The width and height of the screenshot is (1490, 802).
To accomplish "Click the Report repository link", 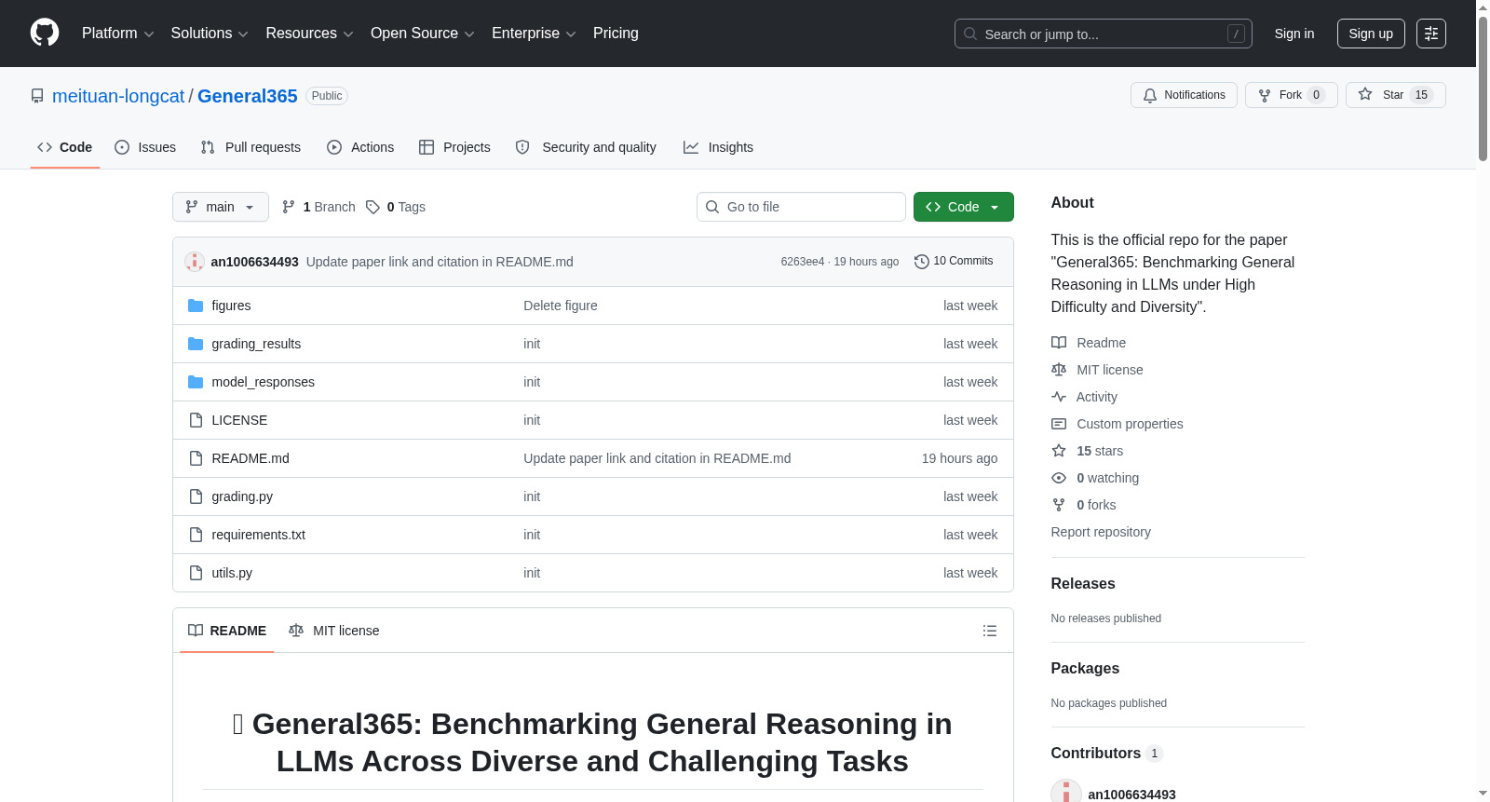I will tap(1101, 532).
